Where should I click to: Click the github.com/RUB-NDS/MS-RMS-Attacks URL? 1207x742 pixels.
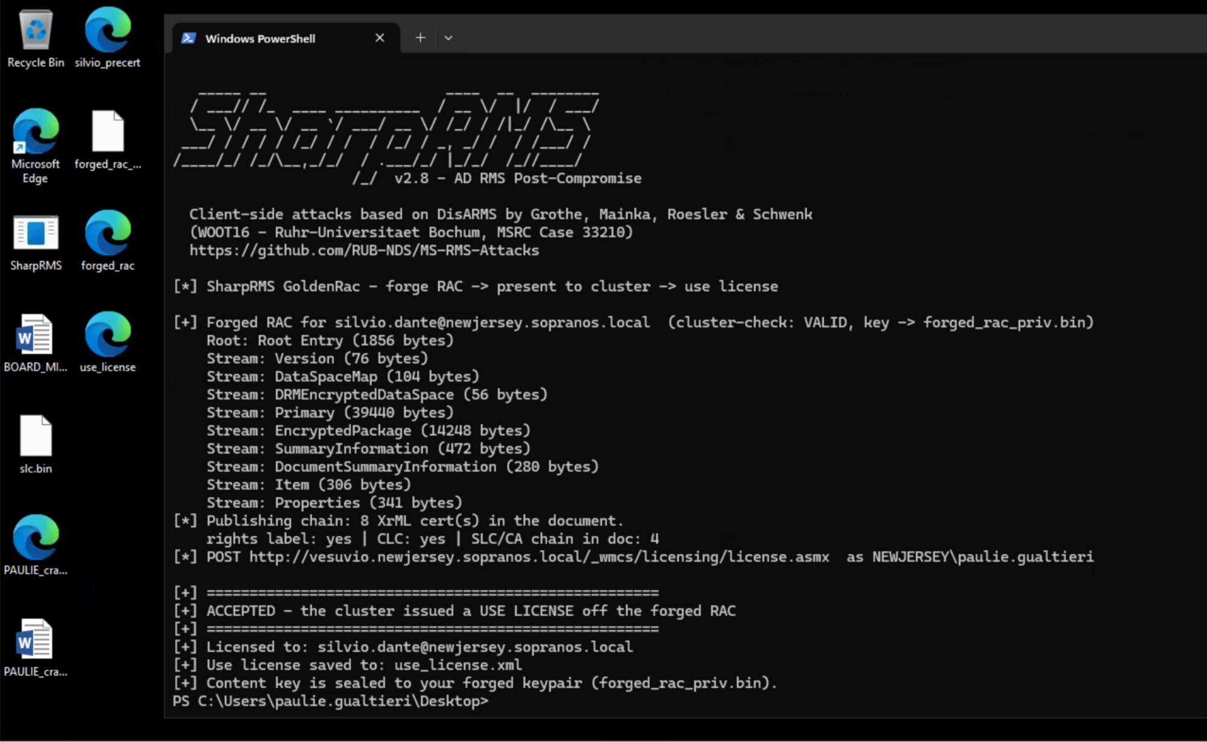pos(365,251)
